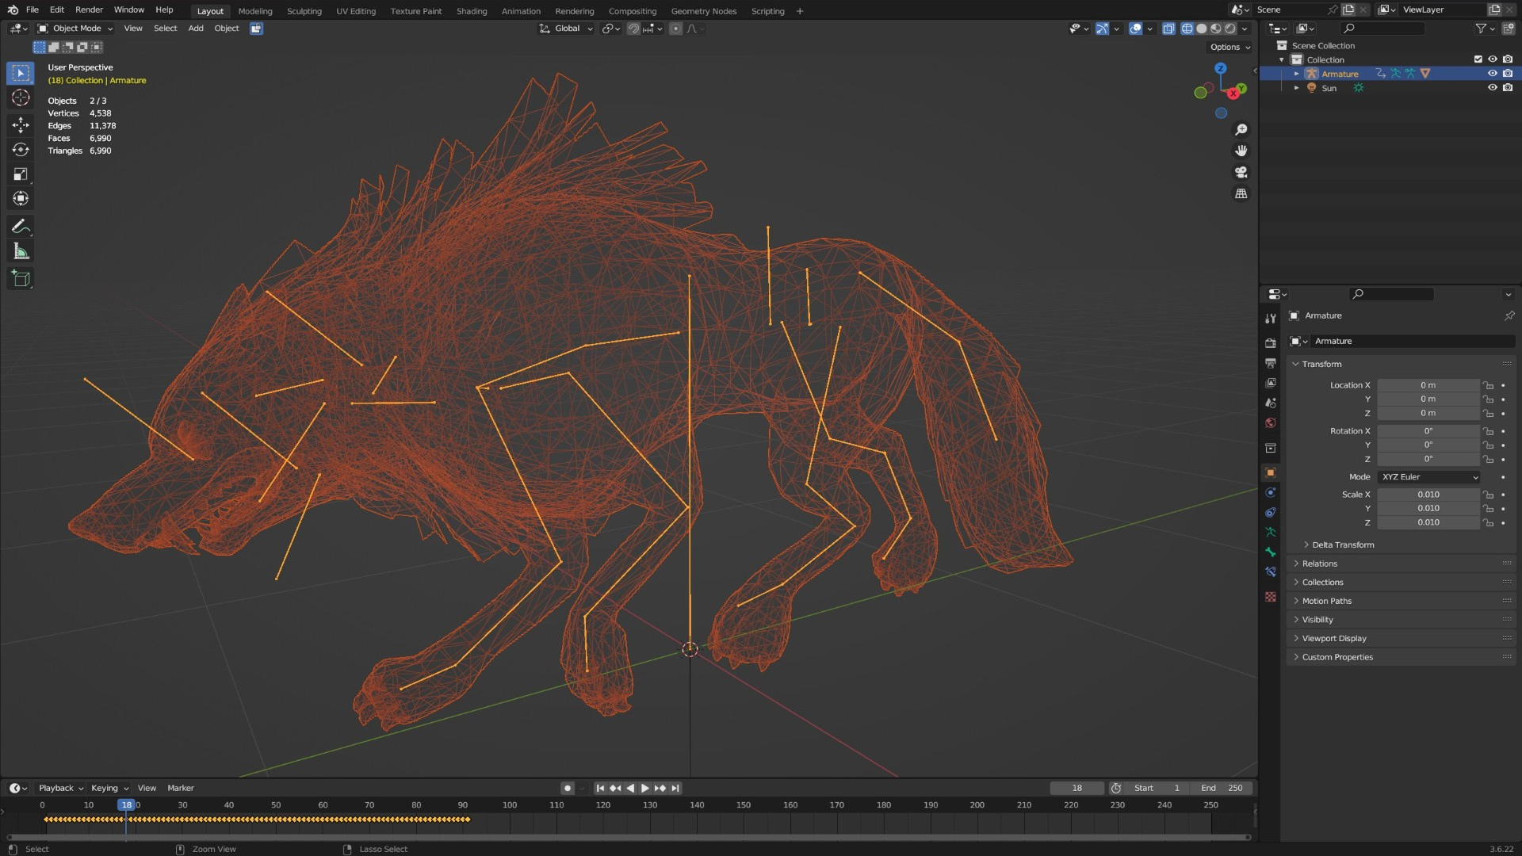Open the Render properties tab
This screenshot has width=1522, height=856.
pyautogui.click(x=1271, y=343)
